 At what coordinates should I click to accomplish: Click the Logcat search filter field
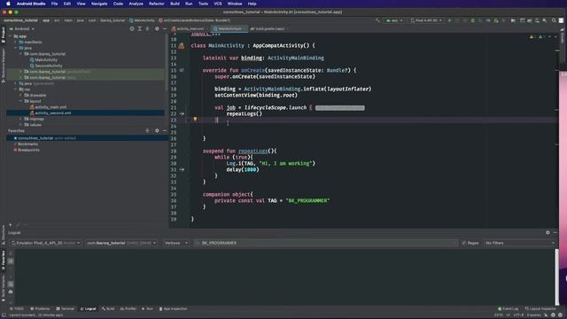pyautogui.click(x=325, y=243)
